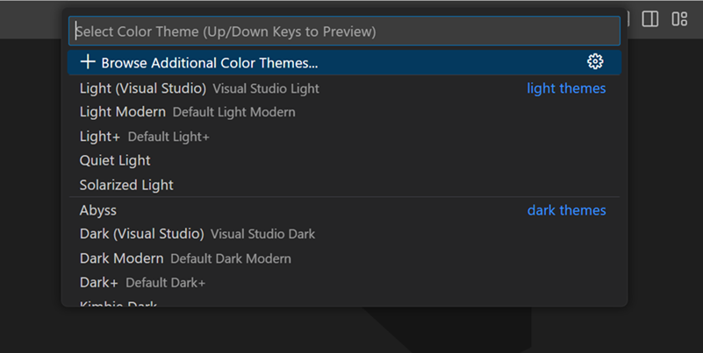The image size is (703, 353).
Task: Pick the Light+ default theme
Action: pos(101,137)
